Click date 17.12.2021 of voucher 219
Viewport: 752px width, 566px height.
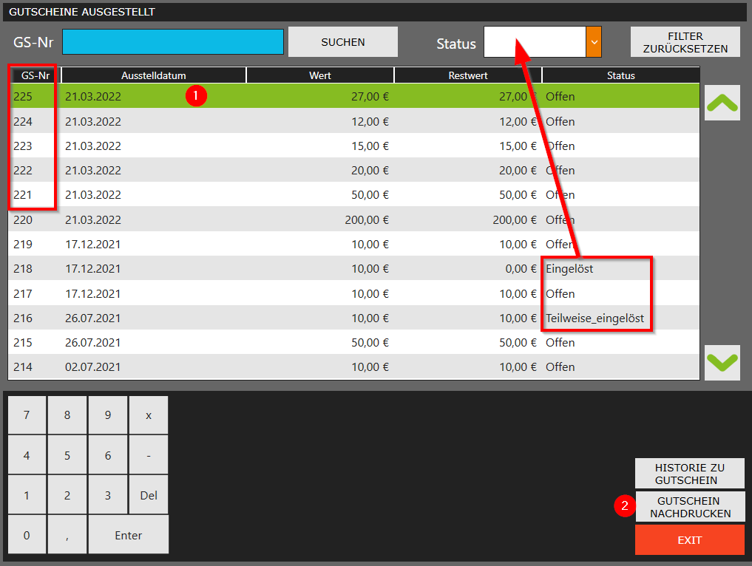(93, 244)
